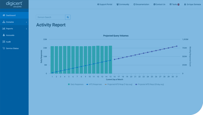Screen dimensions: 203x115
Task: Click the DigiCert UltraDNS logo
Action: [14, 4]
